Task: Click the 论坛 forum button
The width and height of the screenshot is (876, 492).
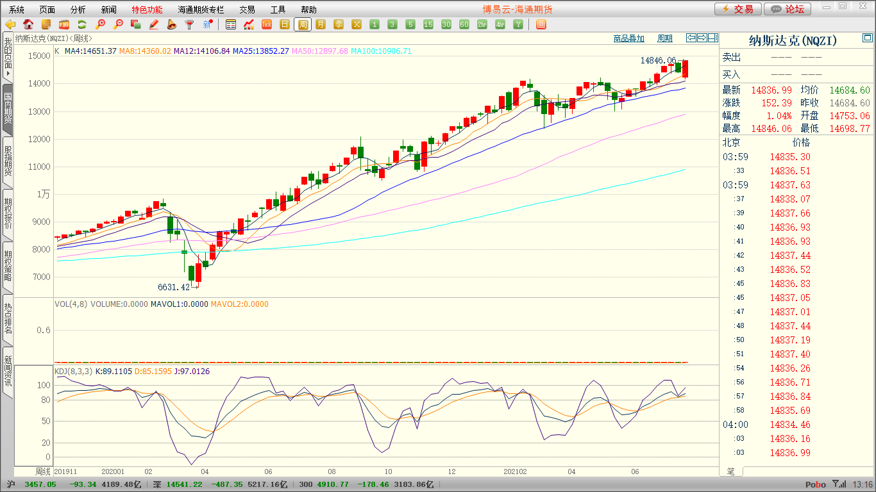Action: (x=788, y=9)
